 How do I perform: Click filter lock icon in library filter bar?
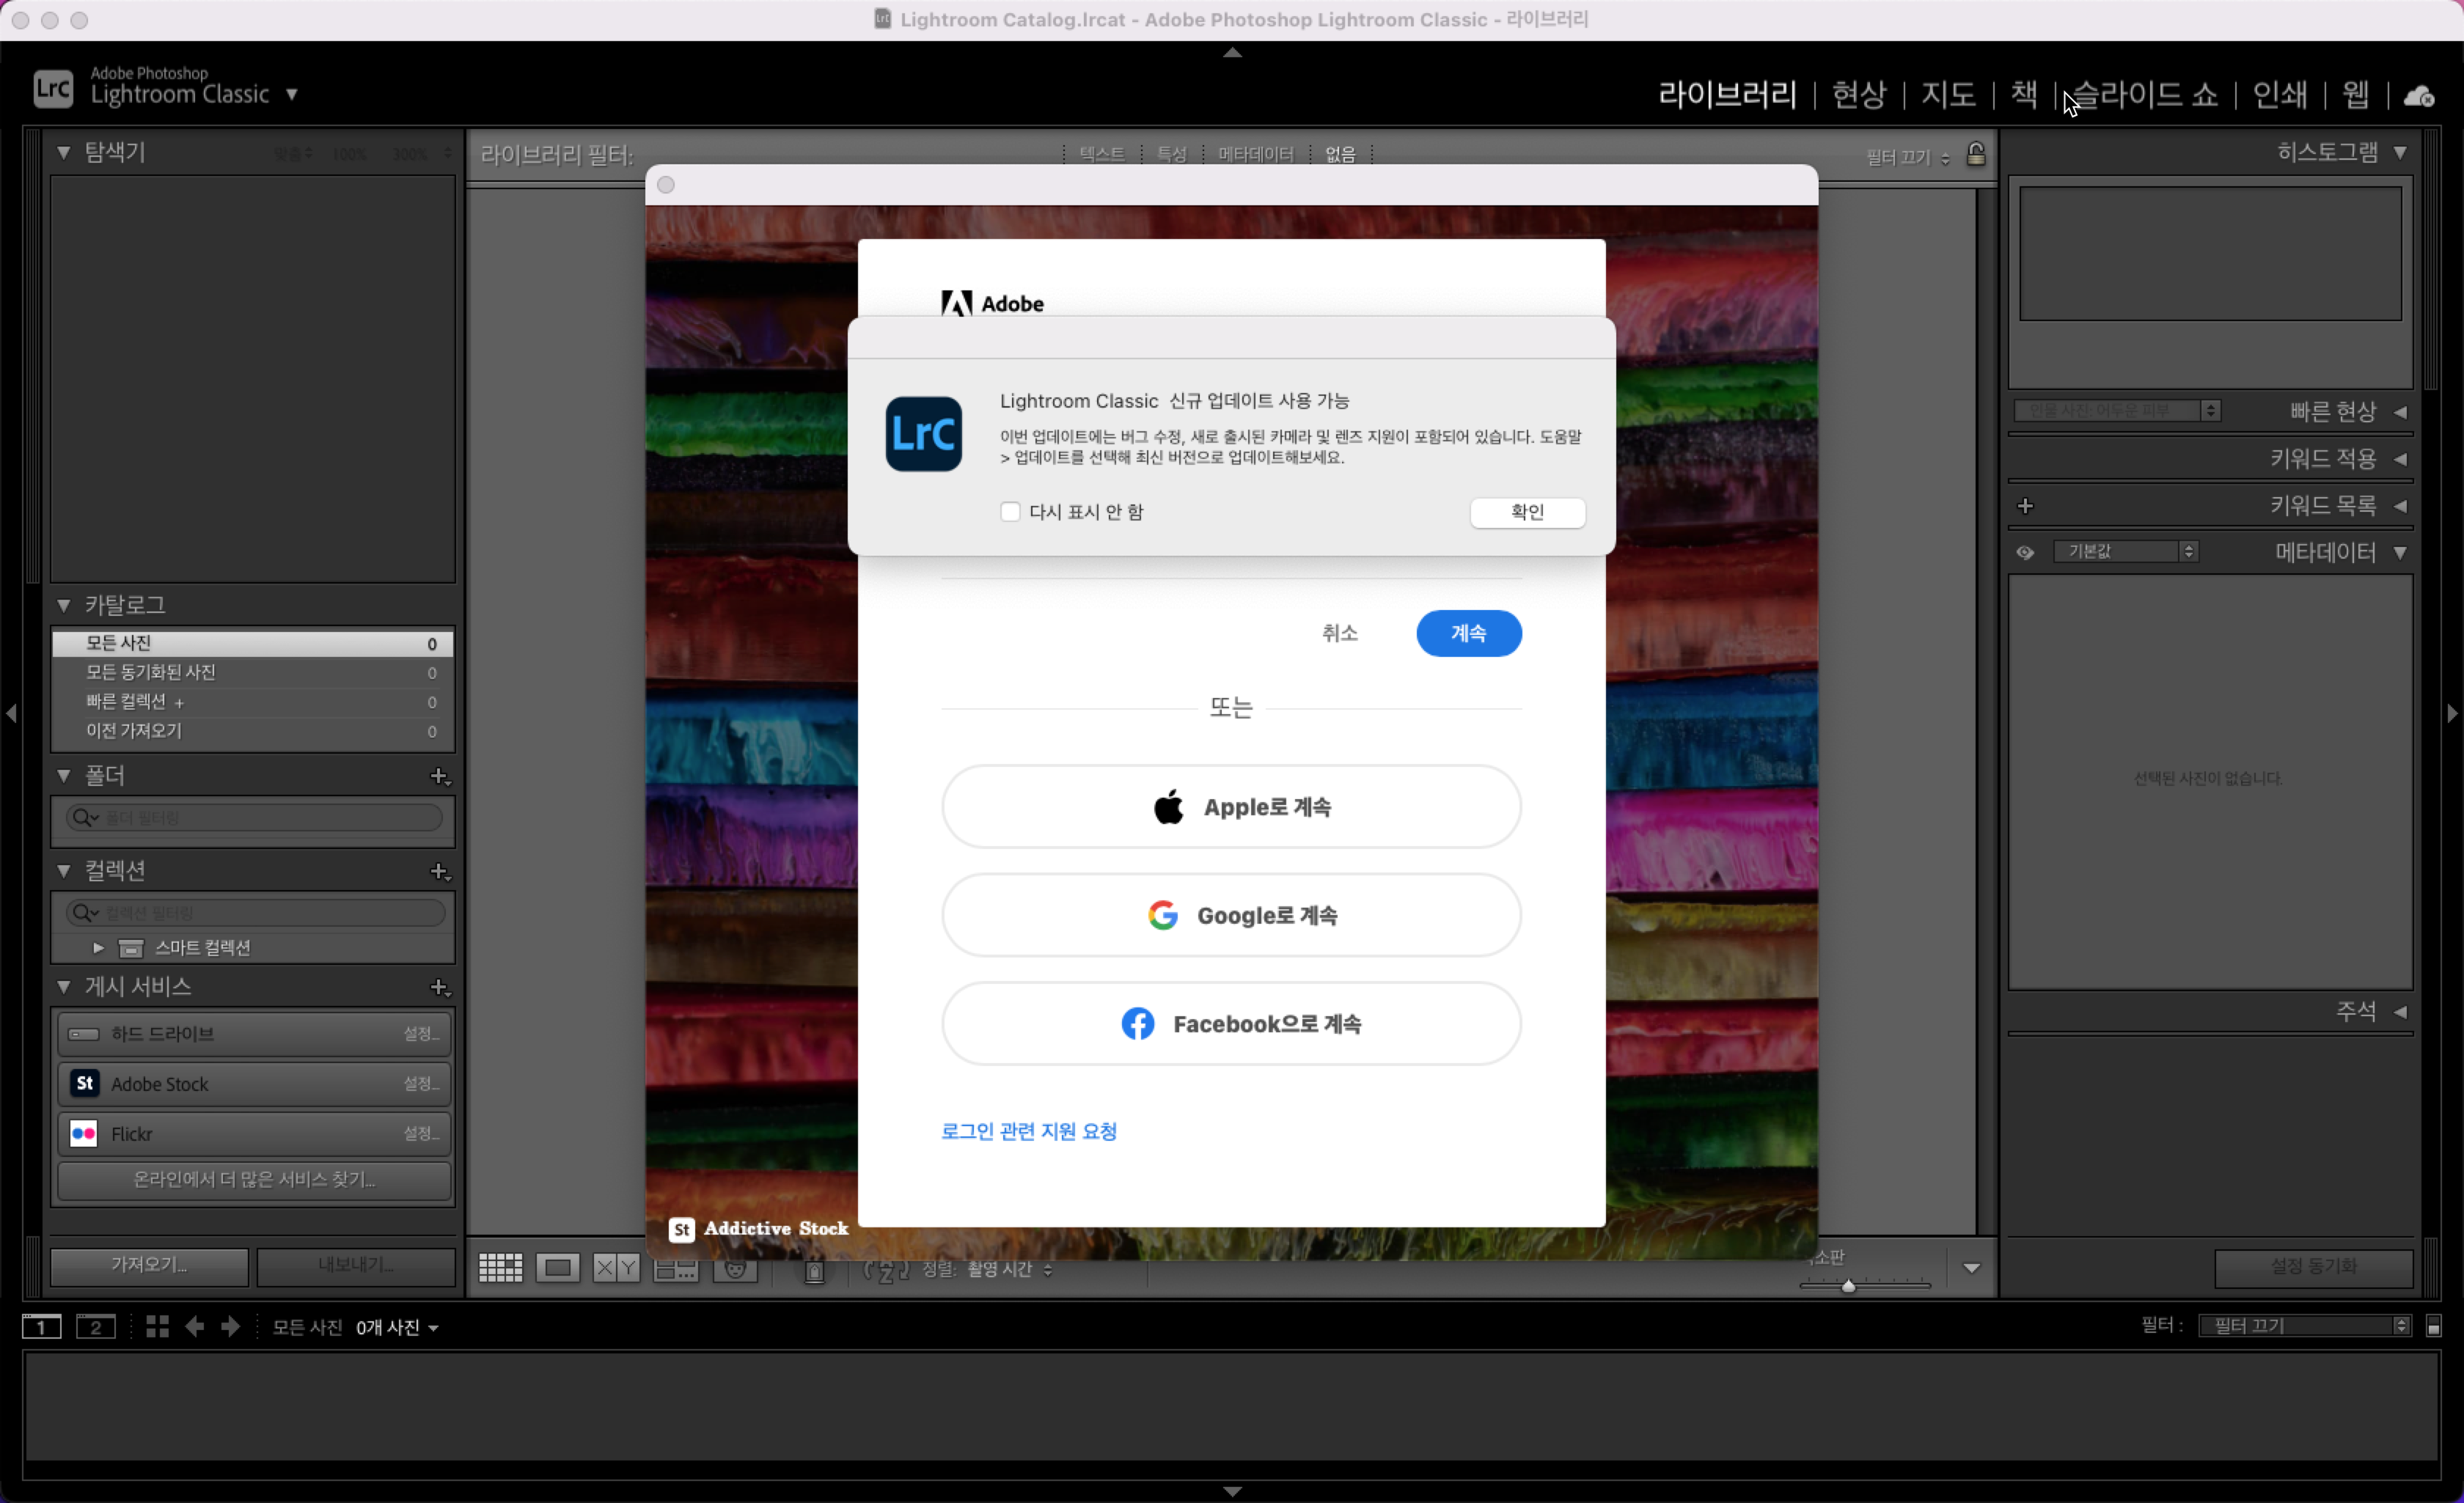pyautogui.click(x=1976, y=154)
